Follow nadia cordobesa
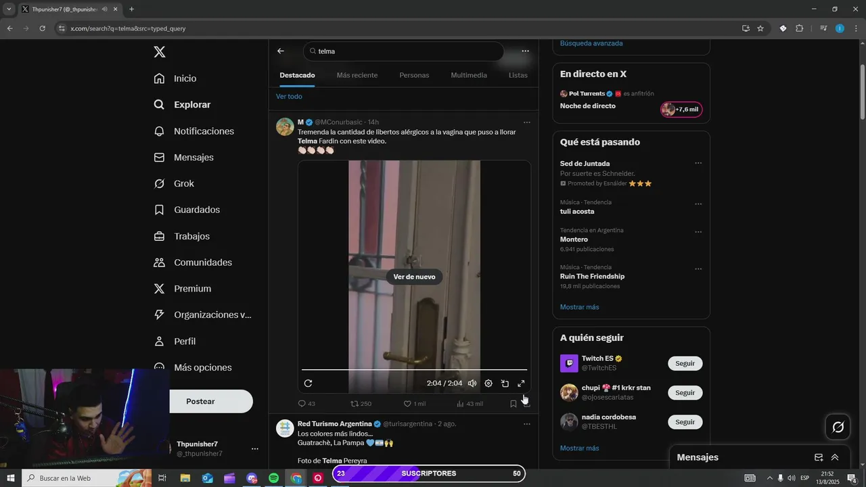The image size is (866, 487). click(x=685, y=422)
